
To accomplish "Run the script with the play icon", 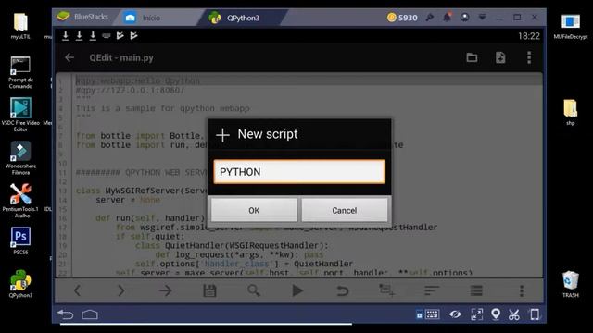I will click(x=297, y=290).
